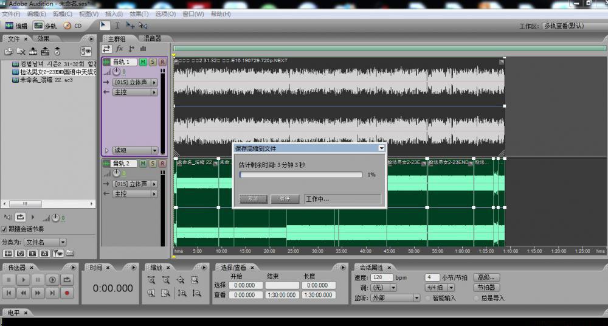Toggle the 跟随会话节奏 checkbox

pyautogui.click(x=4, y=229)
